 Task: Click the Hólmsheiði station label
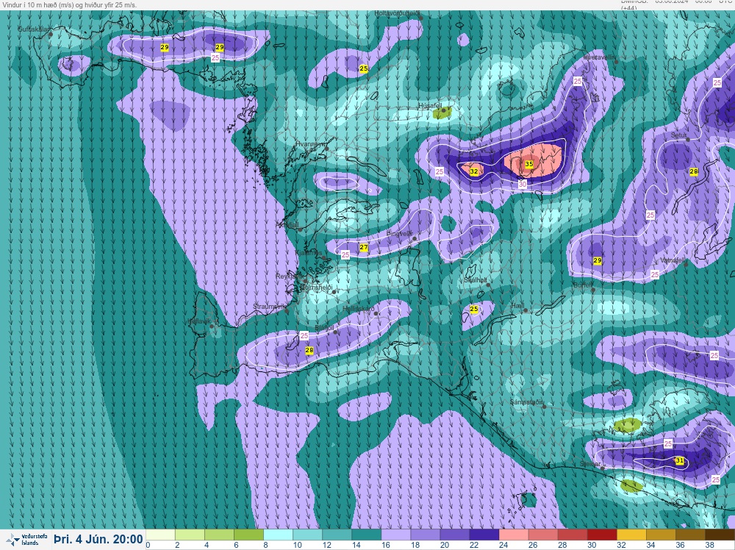point(316,287)
